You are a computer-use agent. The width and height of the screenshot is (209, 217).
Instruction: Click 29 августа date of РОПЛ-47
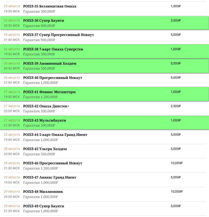(12, 177)
